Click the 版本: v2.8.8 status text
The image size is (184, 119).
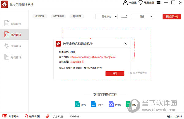tap(174, 117)
